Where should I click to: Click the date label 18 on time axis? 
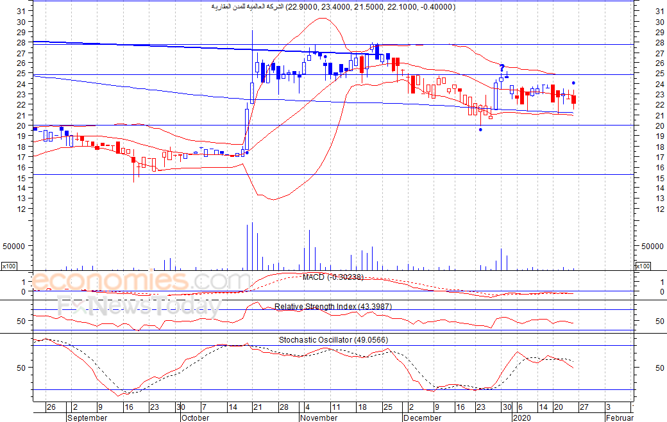(x=362, y=407)
